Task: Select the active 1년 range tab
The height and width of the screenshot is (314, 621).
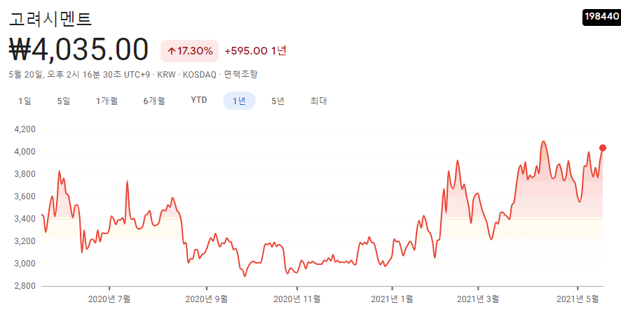Action: [x=239, y=101]
